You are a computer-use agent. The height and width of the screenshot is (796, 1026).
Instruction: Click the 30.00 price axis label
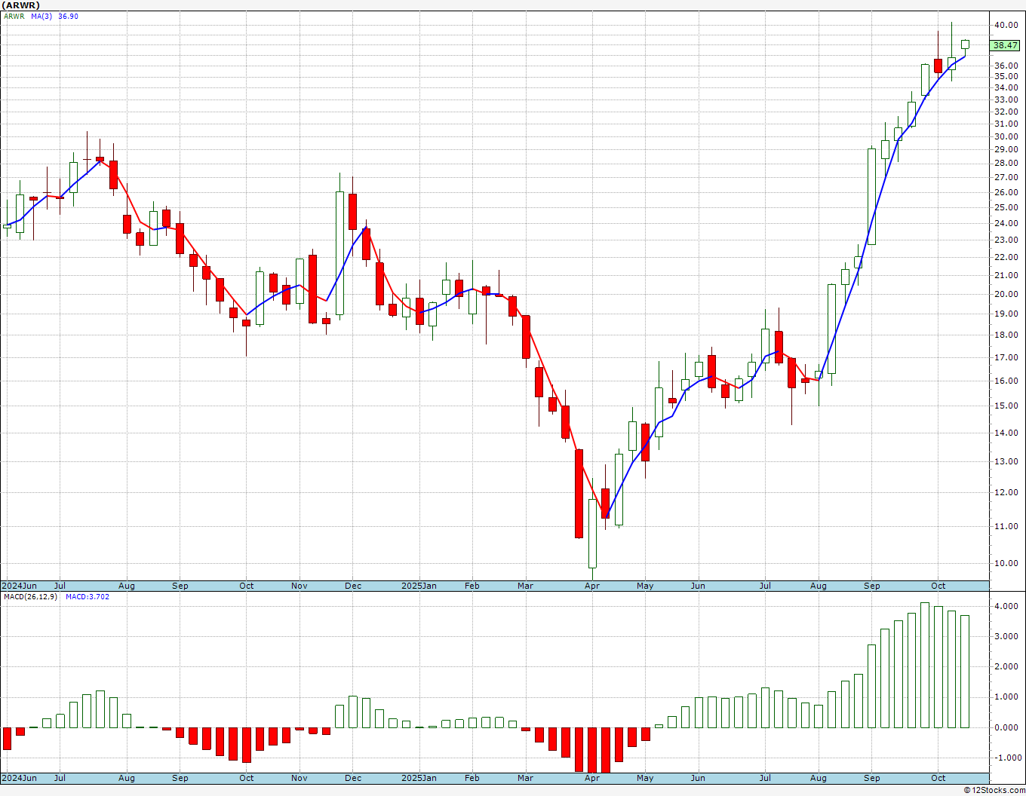click(x=1006, y=136)
